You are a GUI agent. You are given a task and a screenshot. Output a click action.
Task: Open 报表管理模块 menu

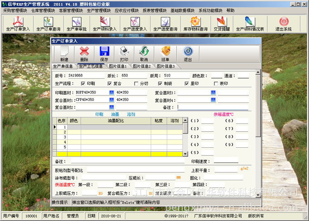coord(154,11)
